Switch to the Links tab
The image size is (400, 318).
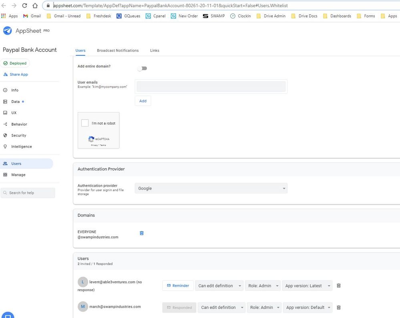tap(155, 50)
